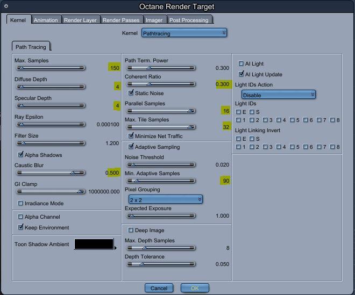The image size is (355, 295).
Task: Click the Toon Shadow Ambient black swatch
Action: click(94, 244)
